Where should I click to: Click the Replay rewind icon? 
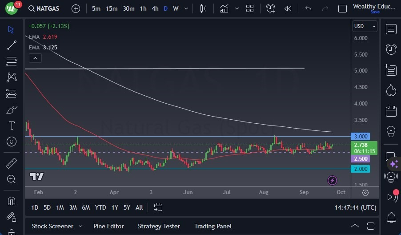pos(288,8)
